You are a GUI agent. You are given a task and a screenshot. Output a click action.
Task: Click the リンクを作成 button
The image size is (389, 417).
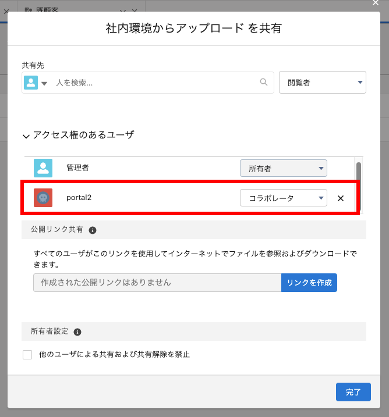click(x=309, y=283)
